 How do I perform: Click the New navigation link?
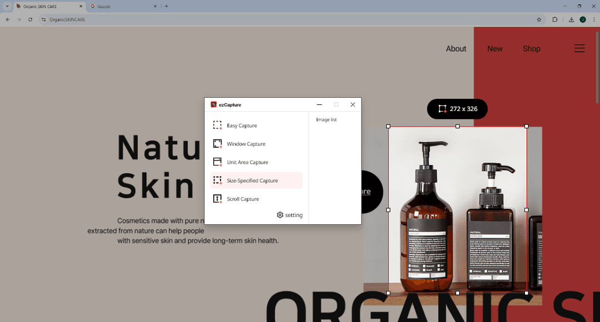tap(494, 49)
